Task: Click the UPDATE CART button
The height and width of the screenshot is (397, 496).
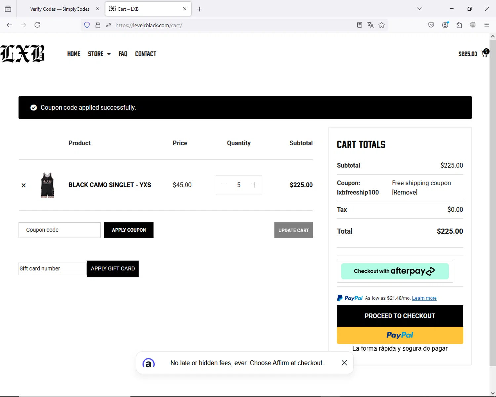Action: point(294,230)
